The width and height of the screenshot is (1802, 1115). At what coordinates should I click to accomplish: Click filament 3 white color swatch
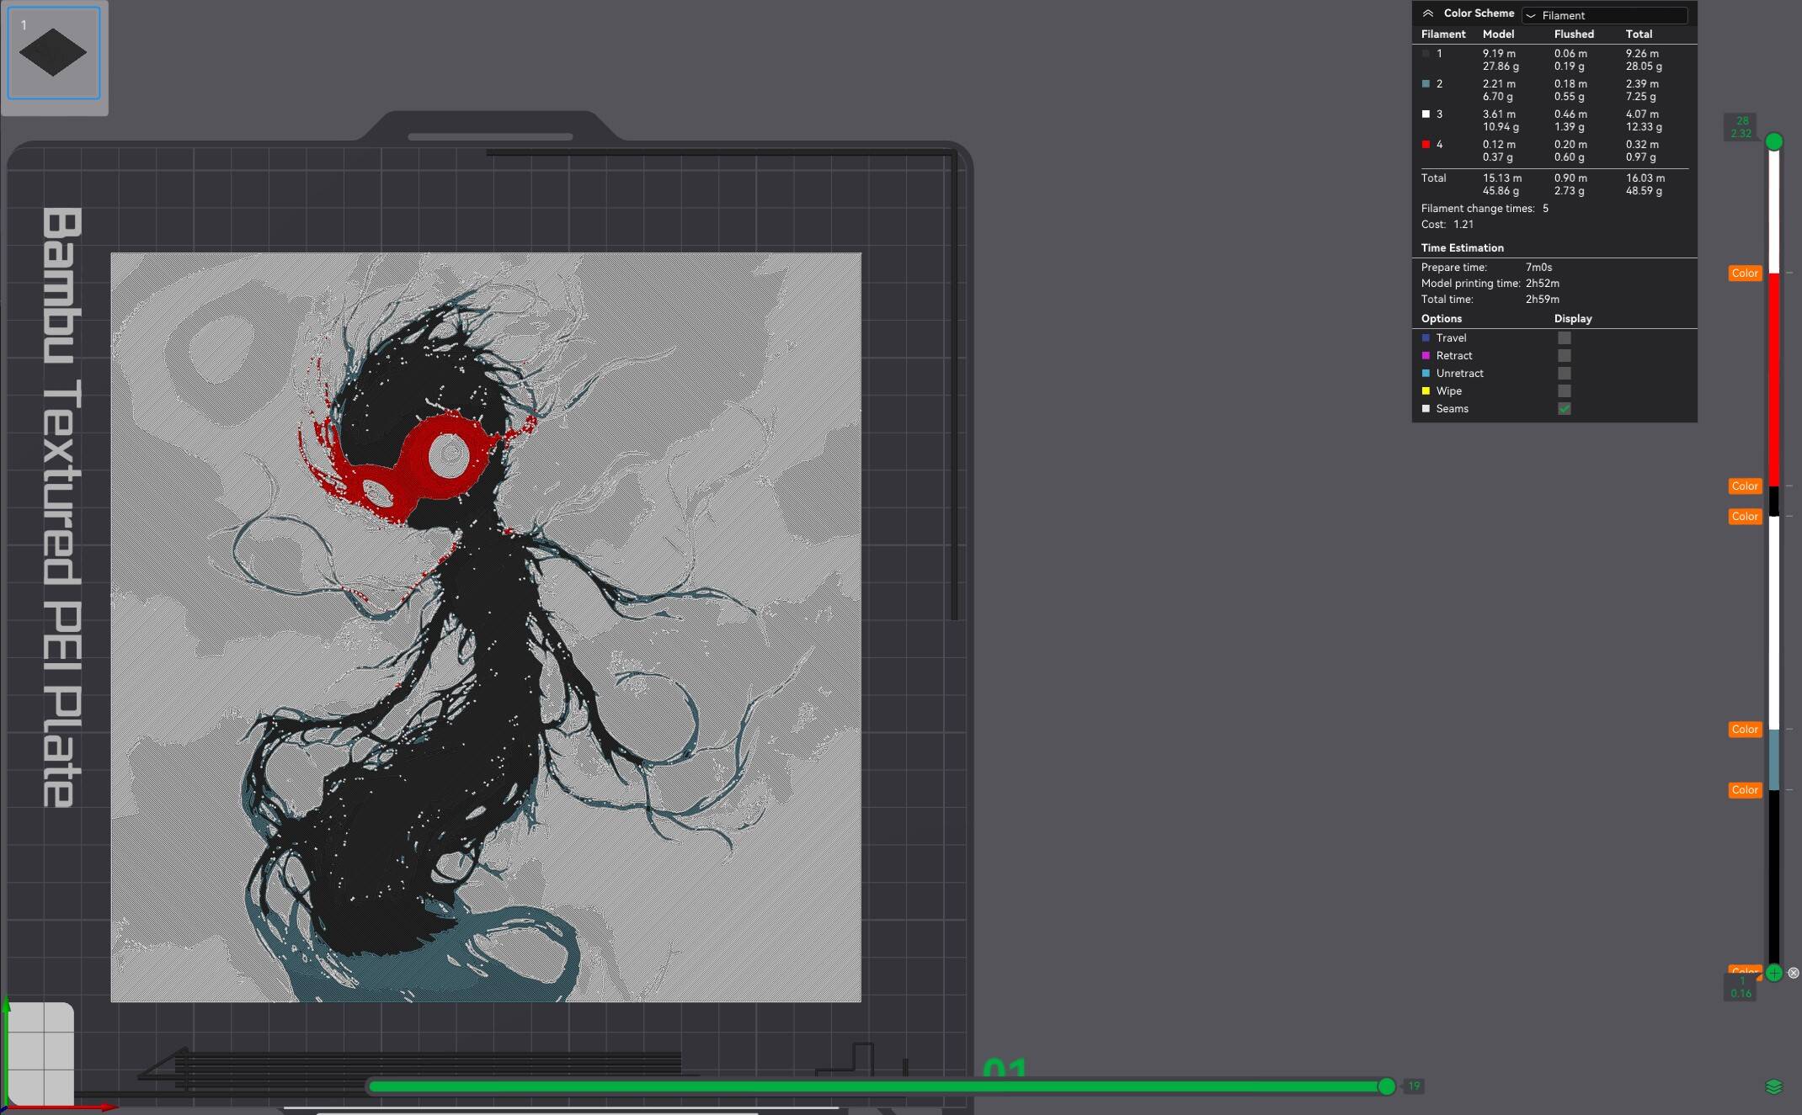pos(1426,114)
